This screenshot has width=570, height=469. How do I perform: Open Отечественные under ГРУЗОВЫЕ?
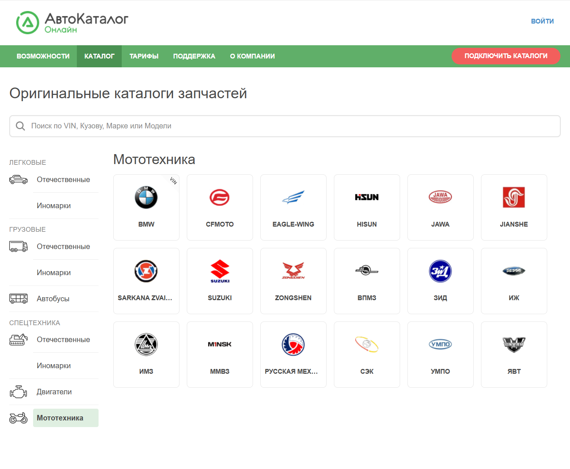click(x=63, y=246)
